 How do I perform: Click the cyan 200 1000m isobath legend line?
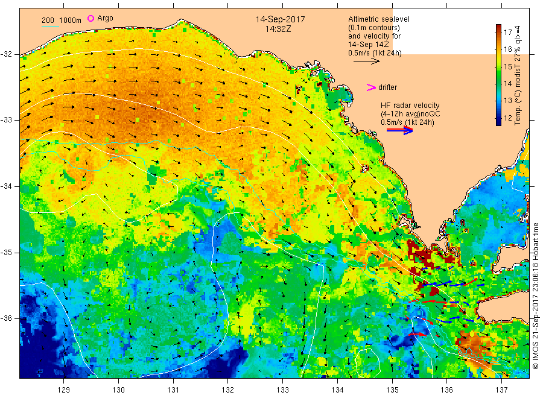(x=50, y=26)
